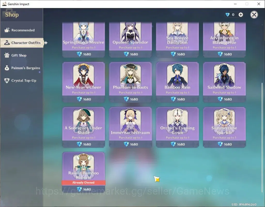
Task: Open the Rainlit Bamboo Reverie outfit card
Action: pyautogui.click(x=83, y=172)
